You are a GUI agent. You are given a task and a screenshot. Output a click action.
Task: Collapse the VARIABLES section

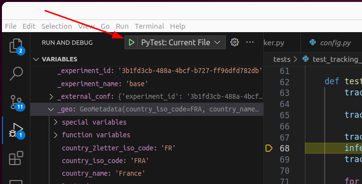pyautogui.click(x=36, y=59)
